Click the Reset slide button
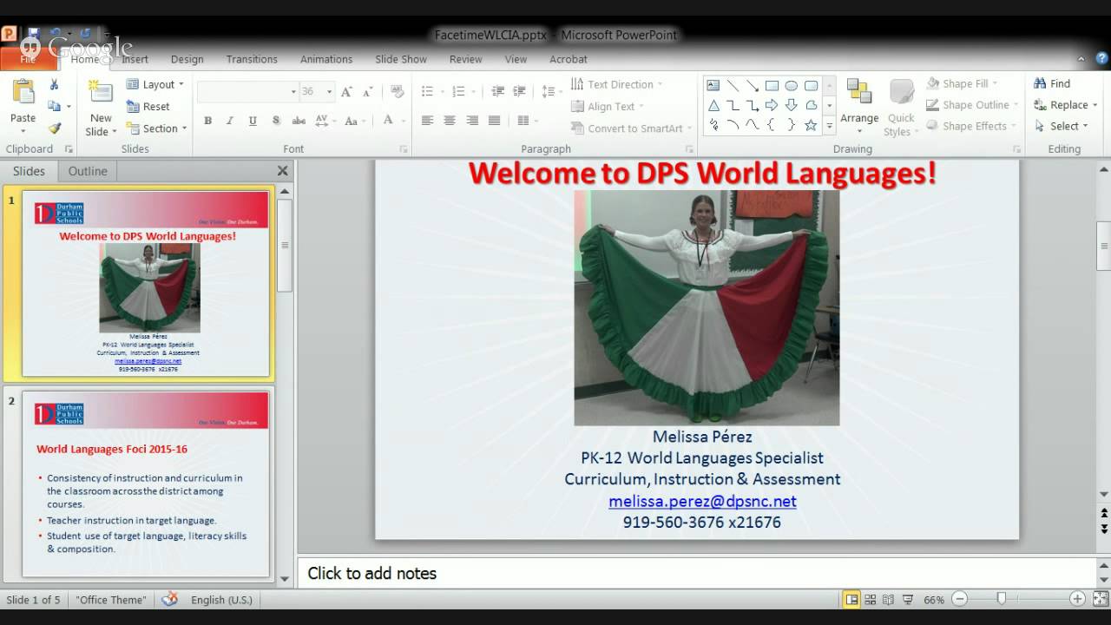This screenshot has width=1111, height=625. point(148,106)
